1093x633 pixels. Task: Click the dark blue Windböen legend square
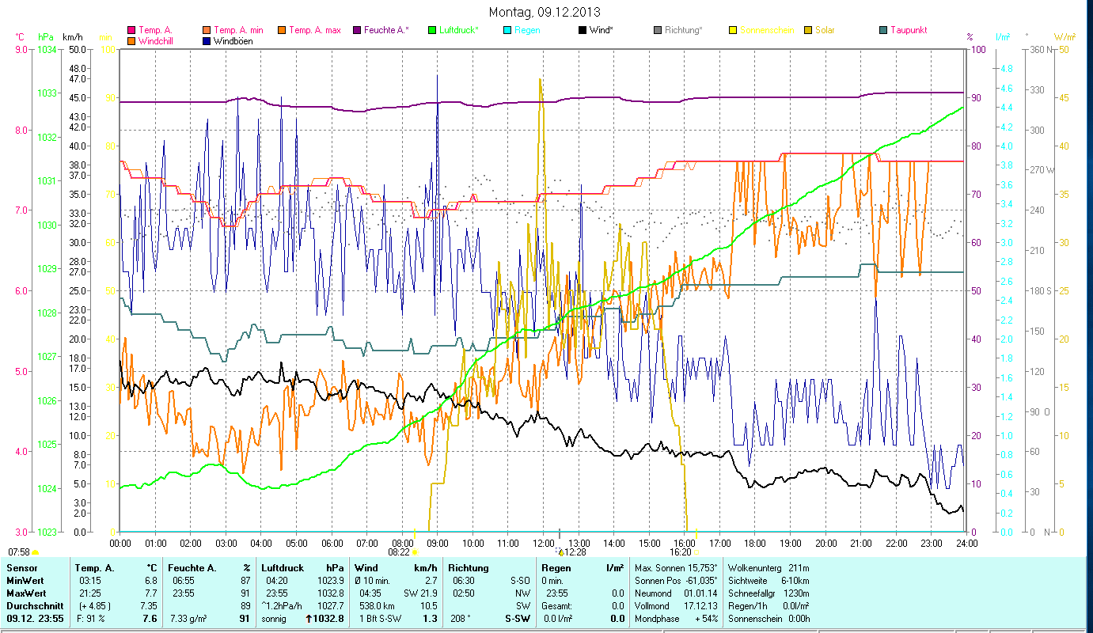pyautogui.click(x=207, y=40)
